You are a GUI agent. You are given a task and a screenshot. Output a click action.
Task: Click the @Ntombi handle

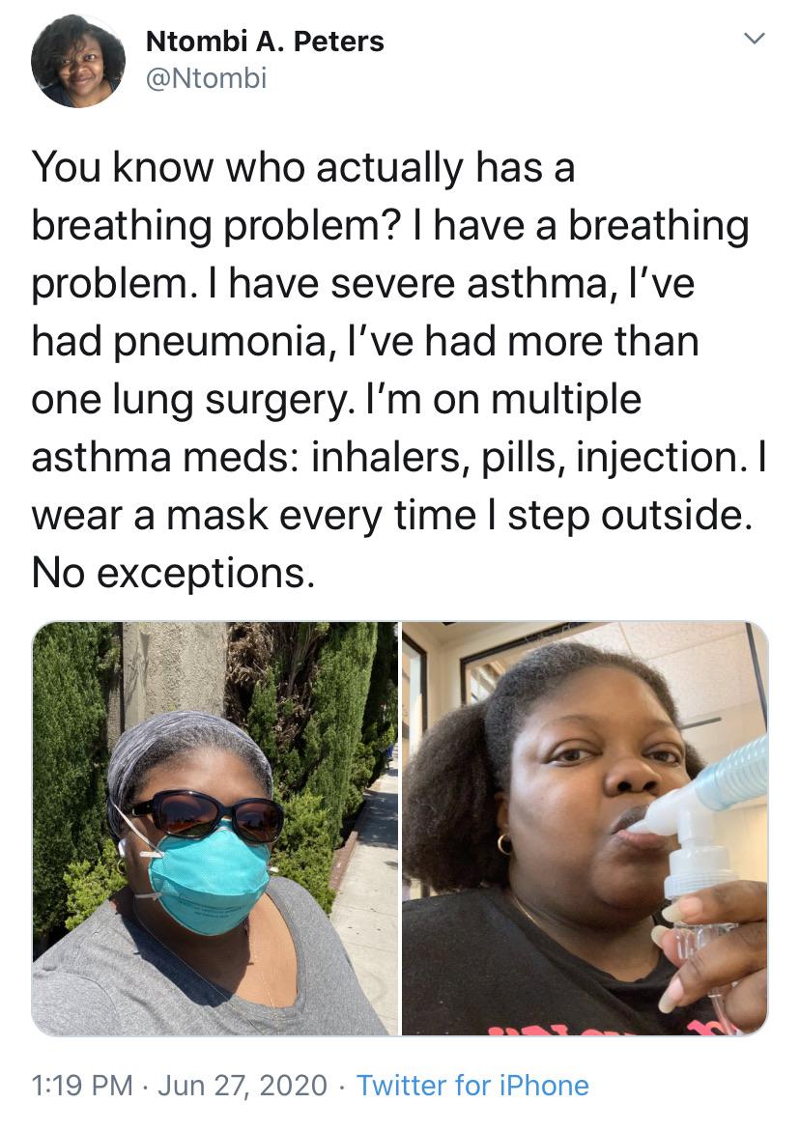point(207,78)
